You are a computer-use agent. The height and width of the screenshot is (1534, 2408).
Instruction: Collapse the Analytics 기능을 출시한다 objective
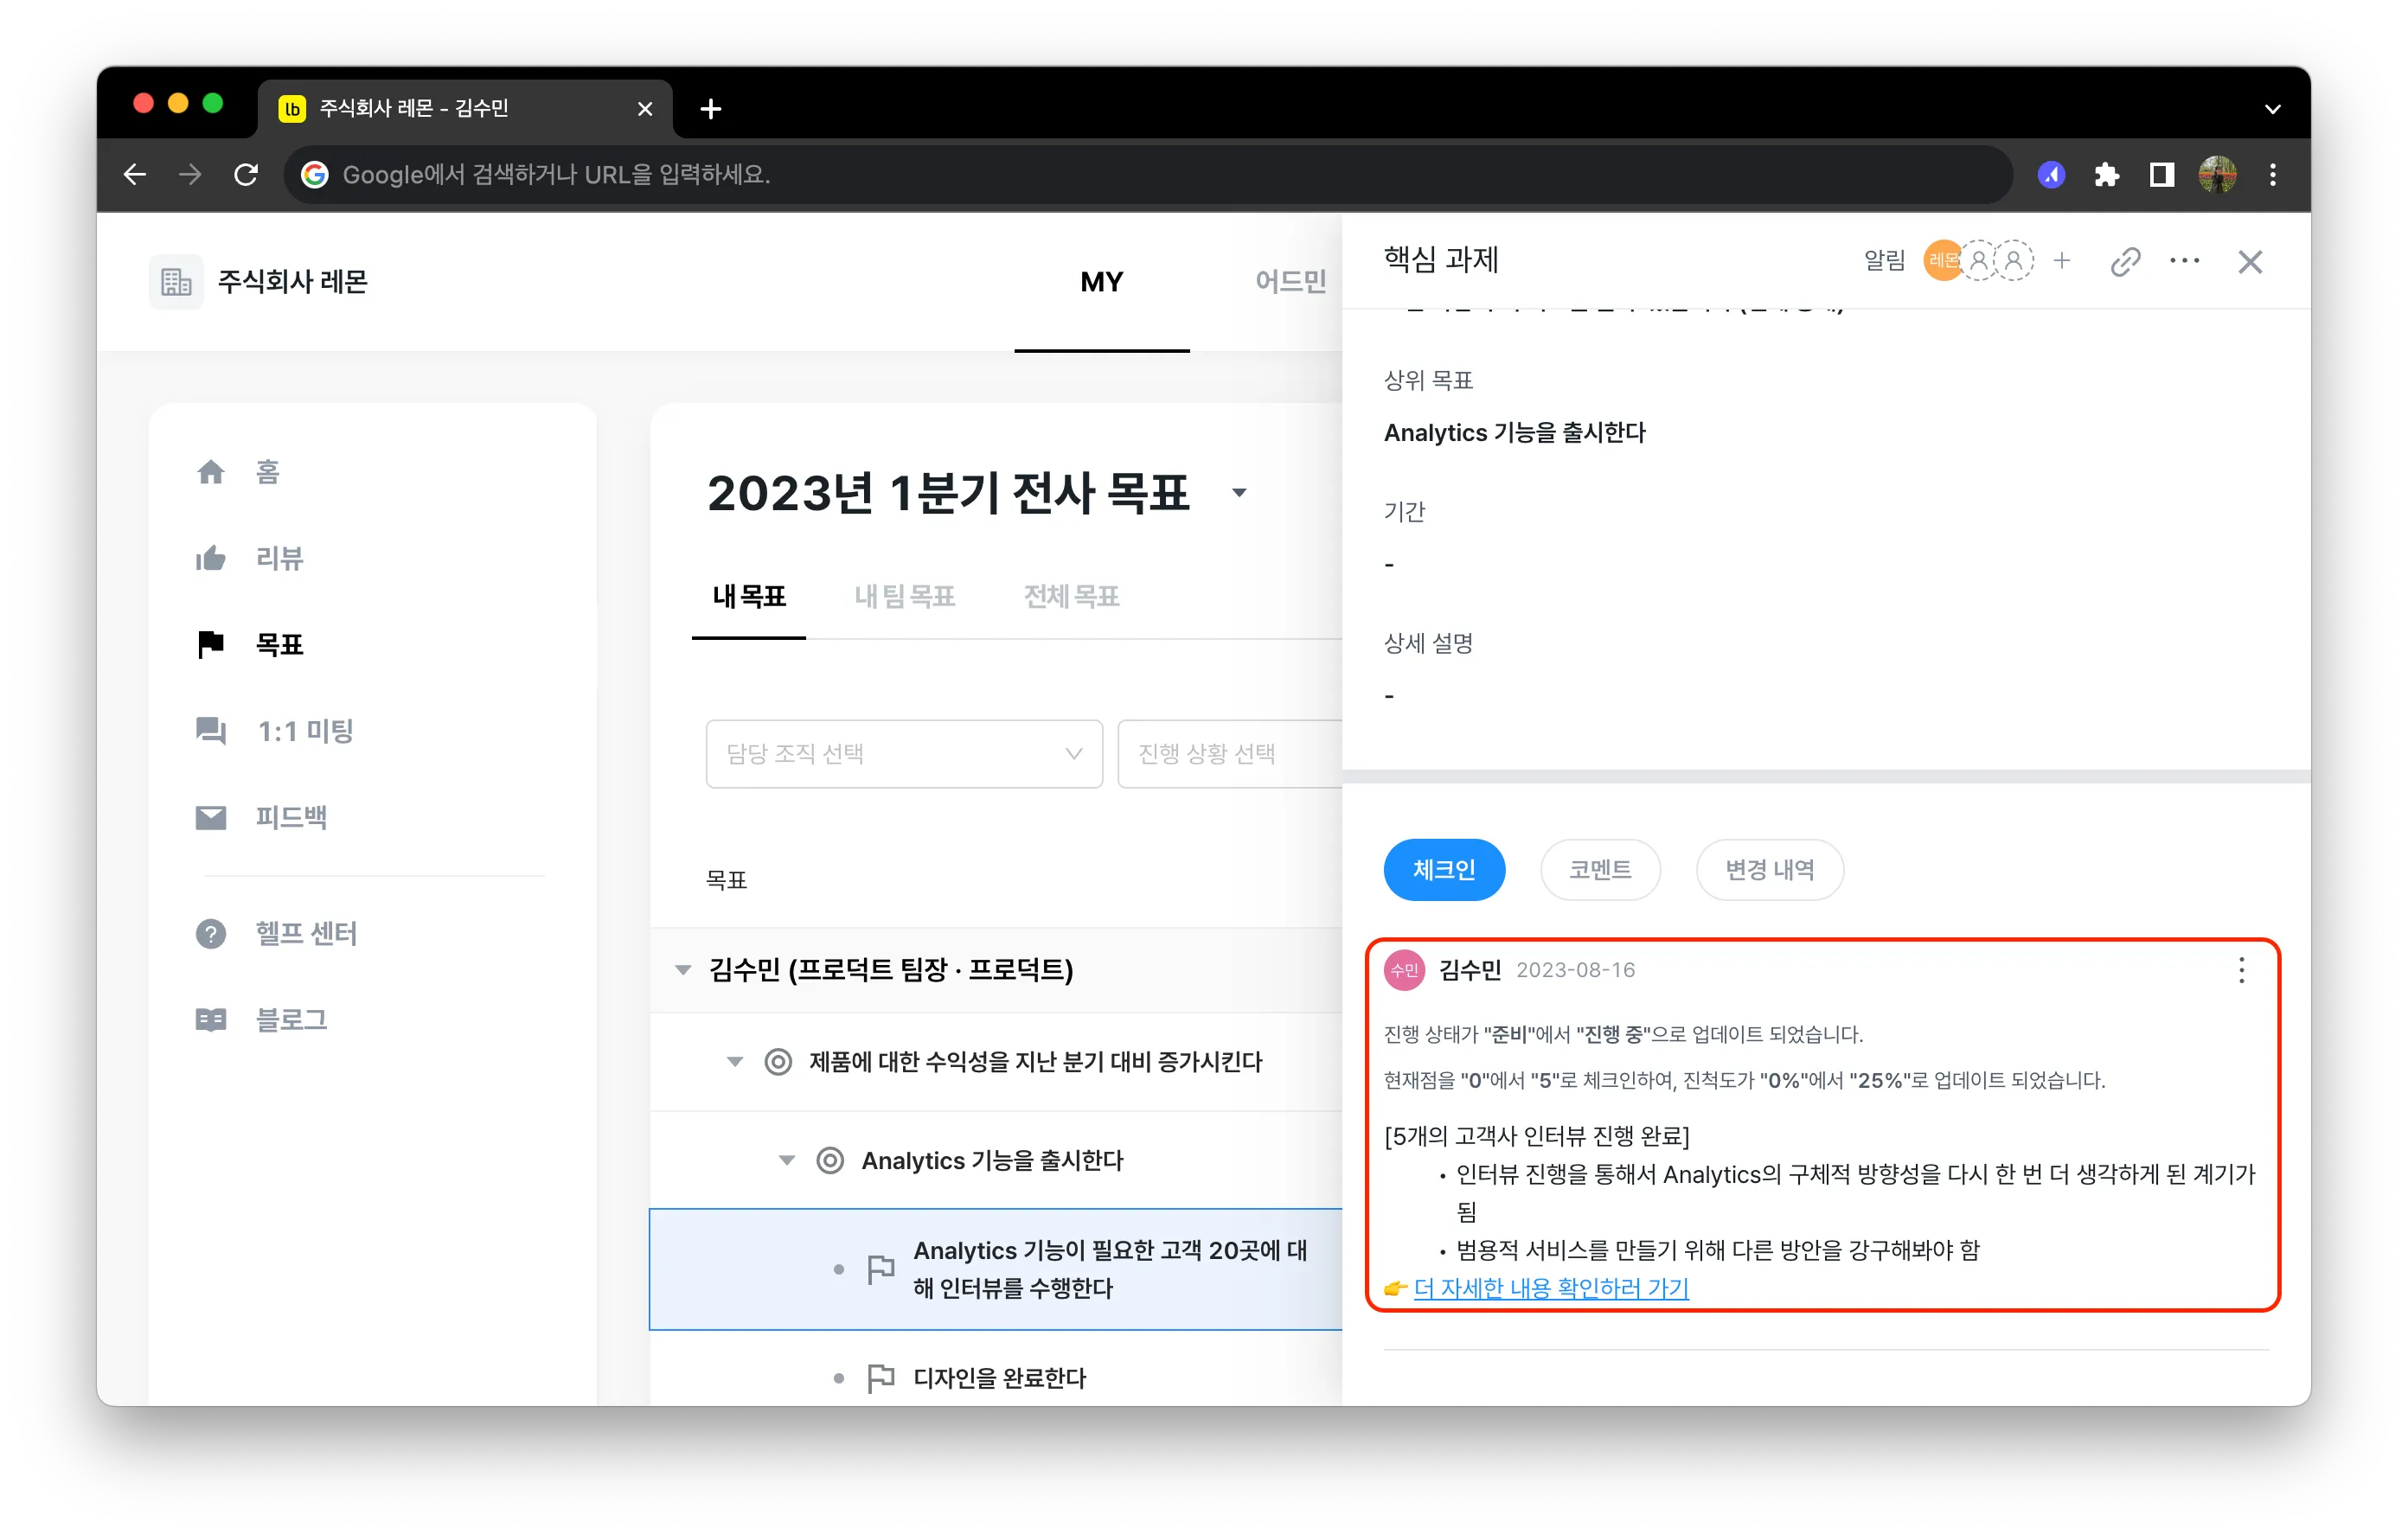click(787, 1160)
